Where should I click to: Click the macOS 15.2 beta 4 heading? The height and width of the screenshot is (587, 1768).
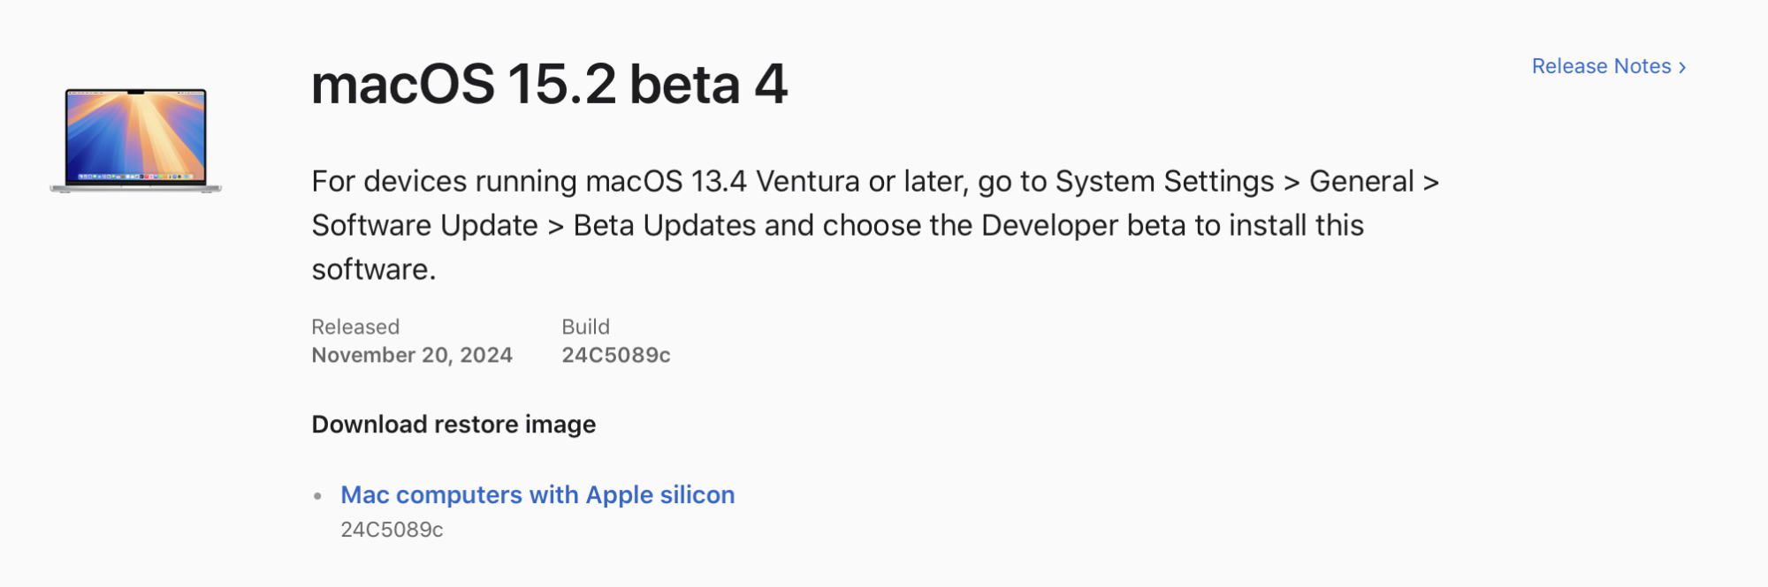549,85
